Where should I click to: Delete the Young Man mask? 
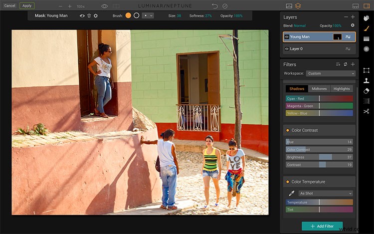(x=89, y=16)
